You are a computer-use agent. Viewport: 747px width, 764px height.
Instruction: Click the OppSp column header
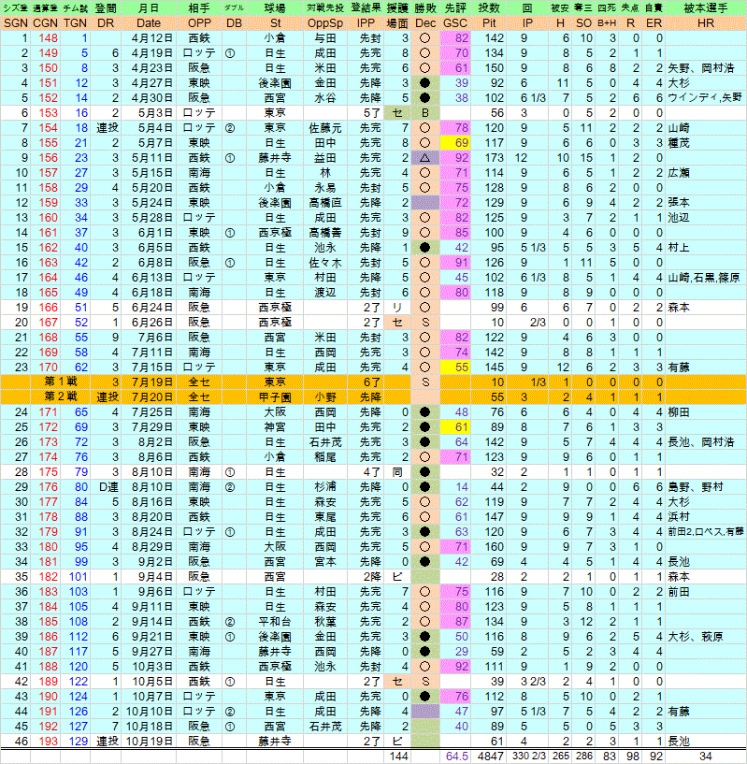(325, 22)
